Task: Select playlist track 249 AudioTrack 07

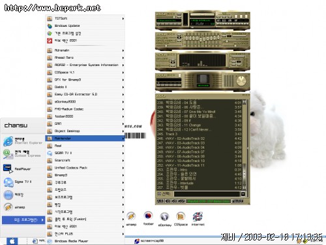Action: [199, 152]
